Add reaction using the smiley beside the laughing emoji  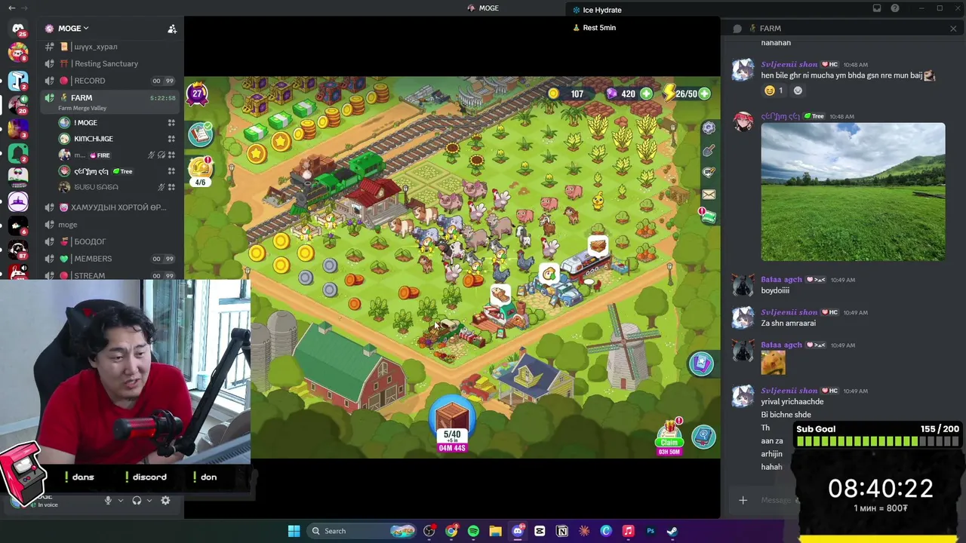pyautogui.click(x=798, y=90)
